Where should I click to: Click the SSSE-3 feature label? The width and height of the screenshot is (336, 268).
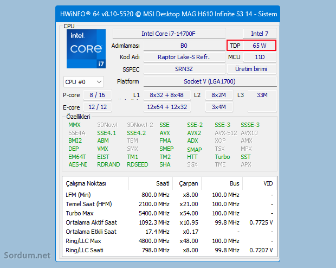point(250,125)
